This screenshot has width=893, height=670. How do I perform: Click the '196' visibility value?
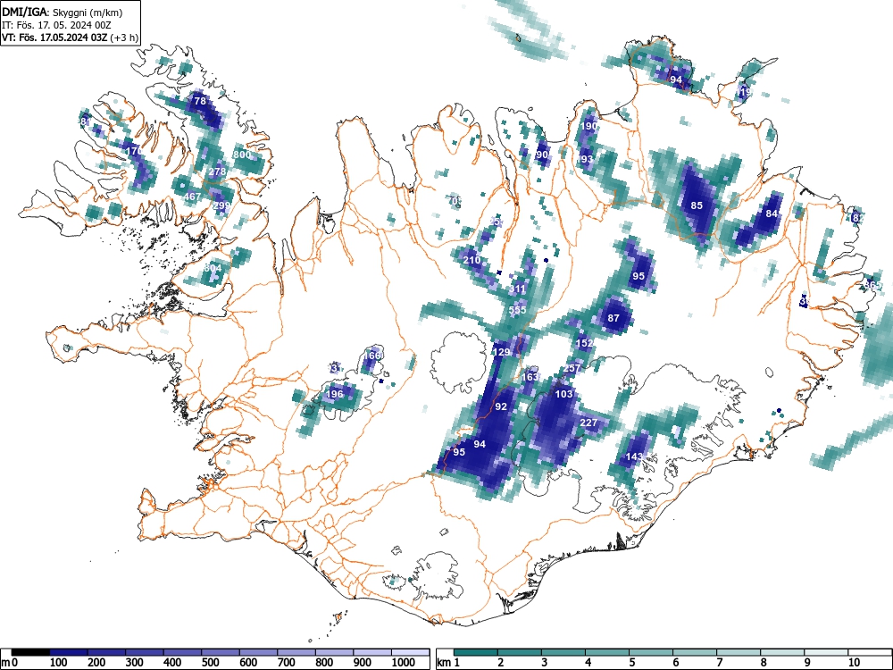[x=335, y=394]
